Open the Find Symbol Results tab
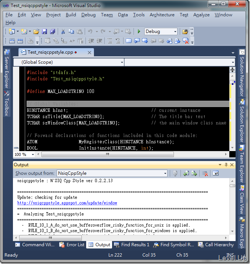Image resolution: width=250 pixels, height=264 pixels. pyautogui.click(x=174, y=245)
